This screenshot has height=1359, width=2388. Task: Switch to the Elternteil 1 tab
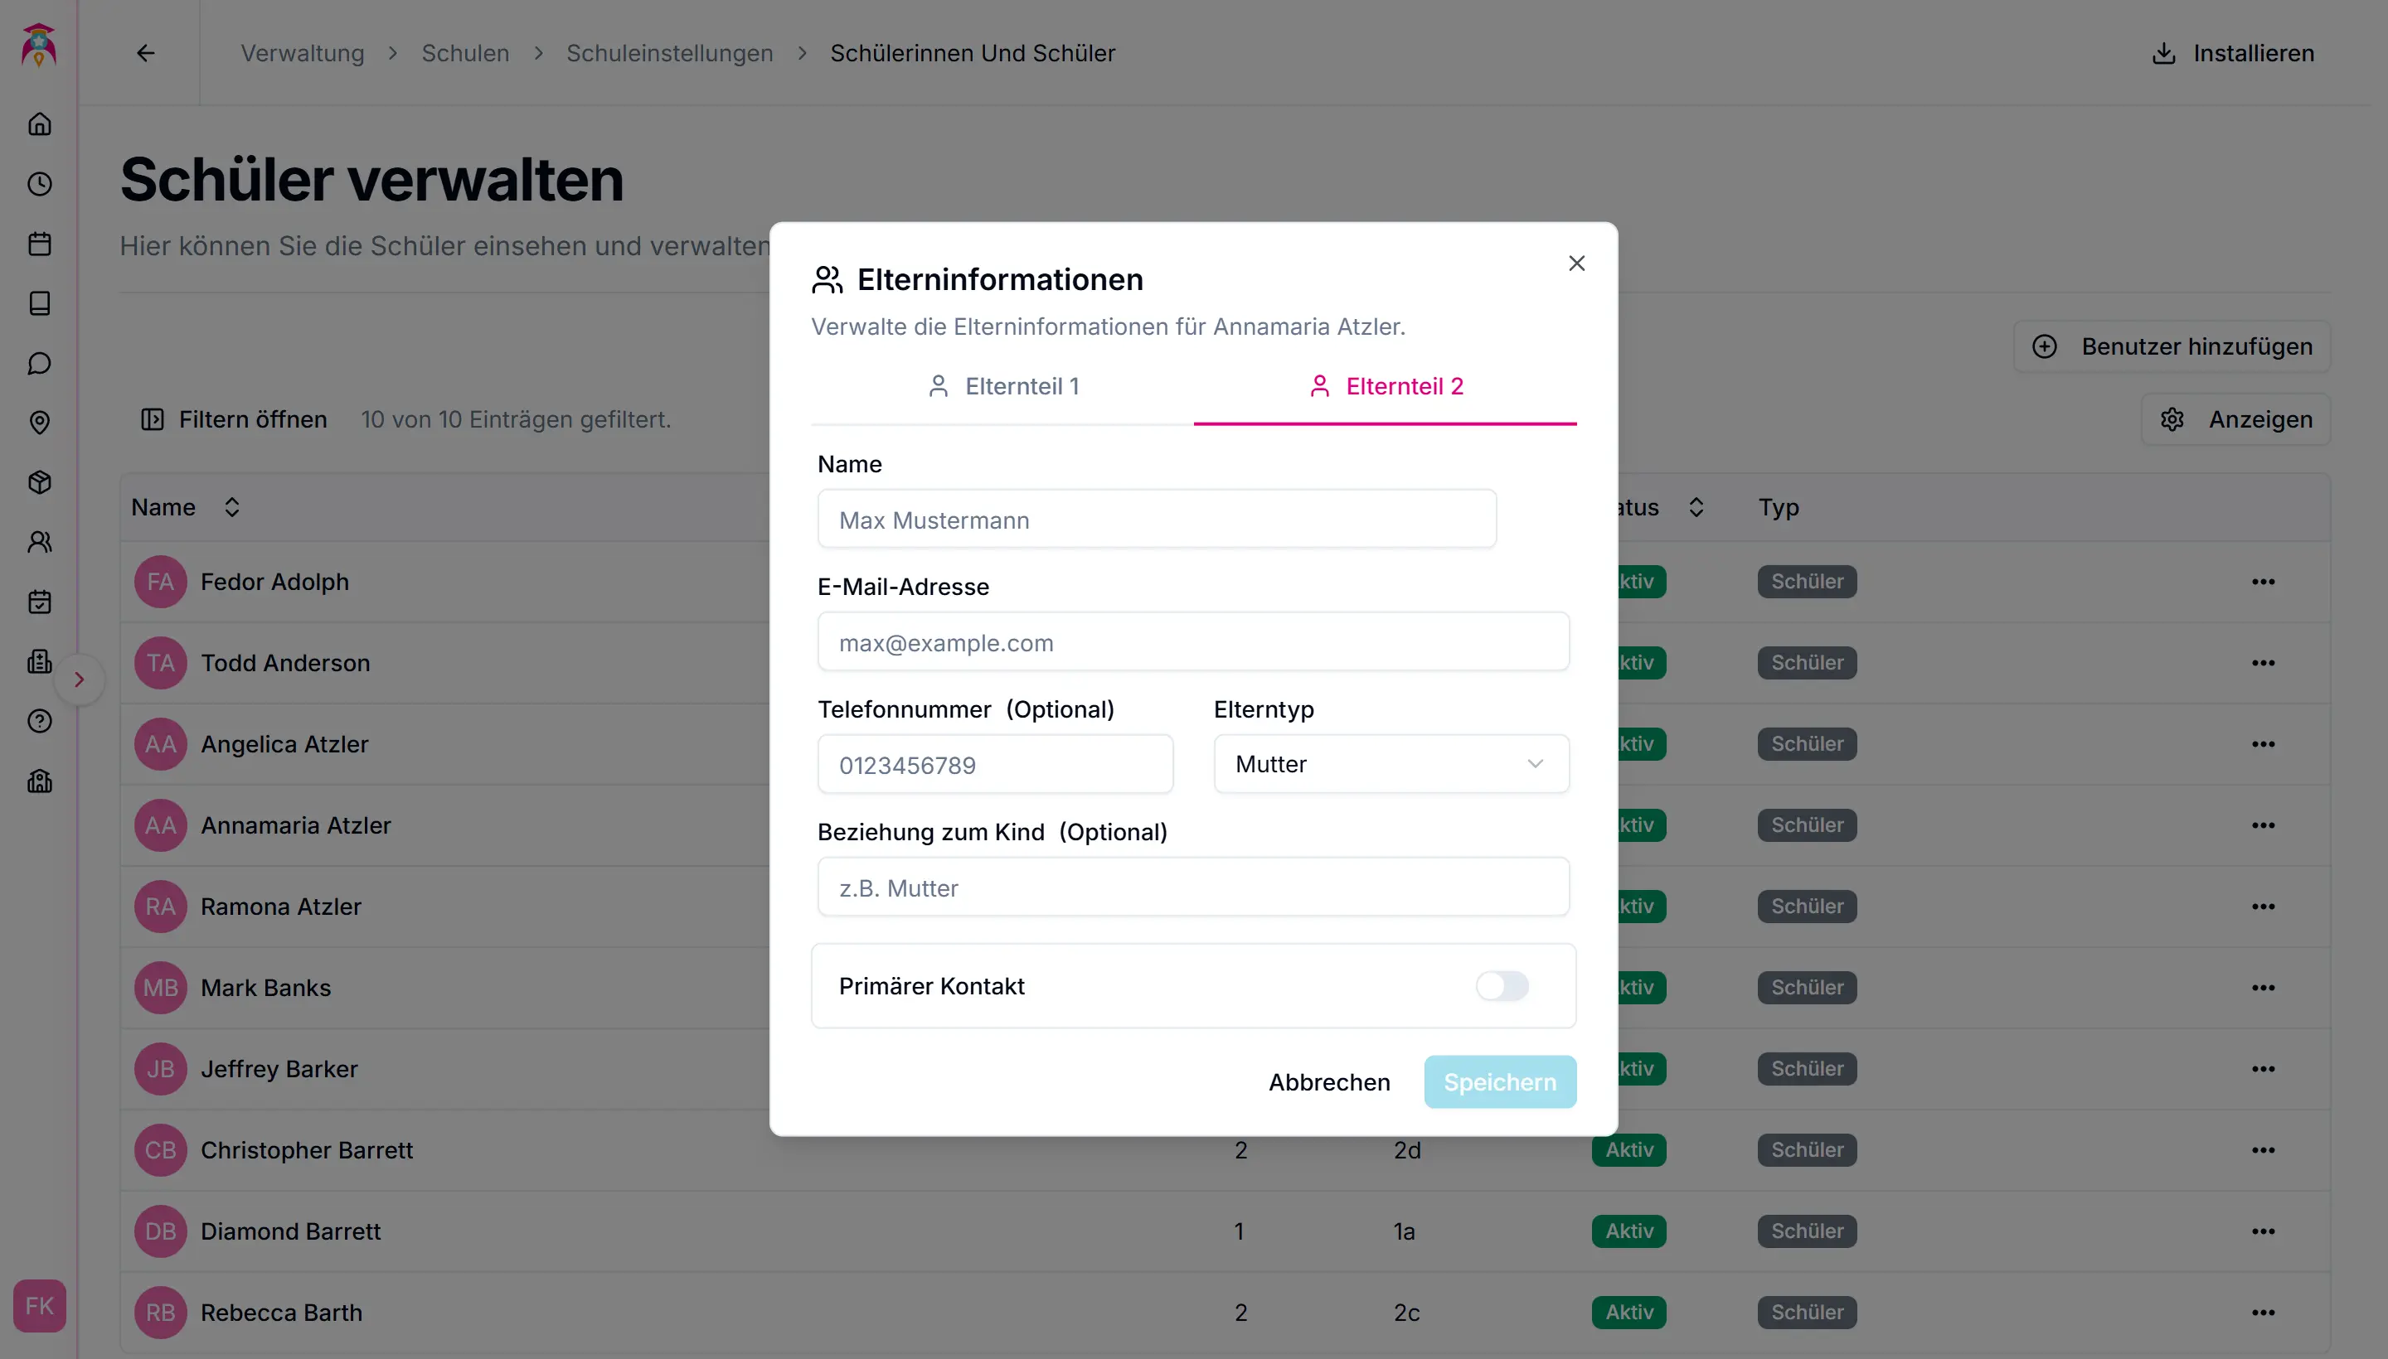tap(1003, 386)
